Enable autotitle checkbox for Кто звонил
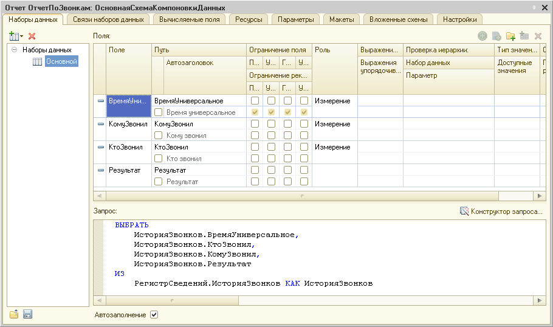Image resolution: width=553 pixels, height=327 pixels. 159,159
